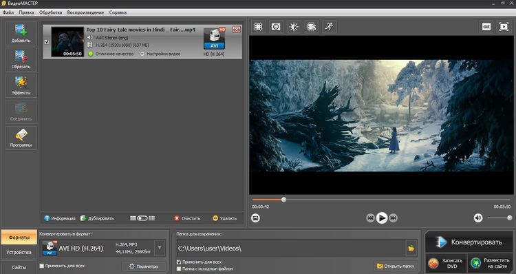Play the video preview

pos(382,218)
